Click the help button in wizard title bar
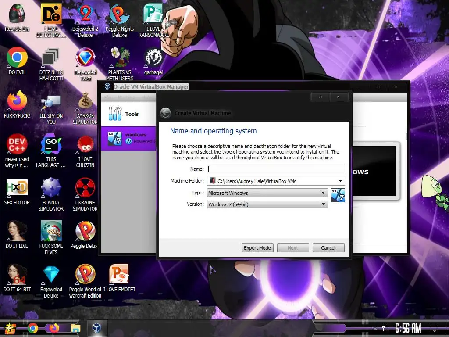 [321, 97]
